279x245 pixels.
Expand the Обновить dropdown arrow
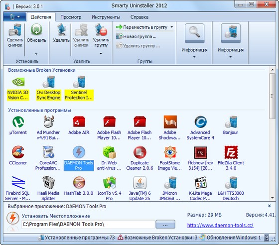(x=36, y=54)
